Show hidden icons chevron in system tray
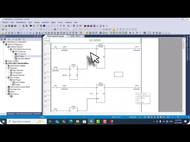The height and width of the screenshot is (142, 190). point(154,122)
